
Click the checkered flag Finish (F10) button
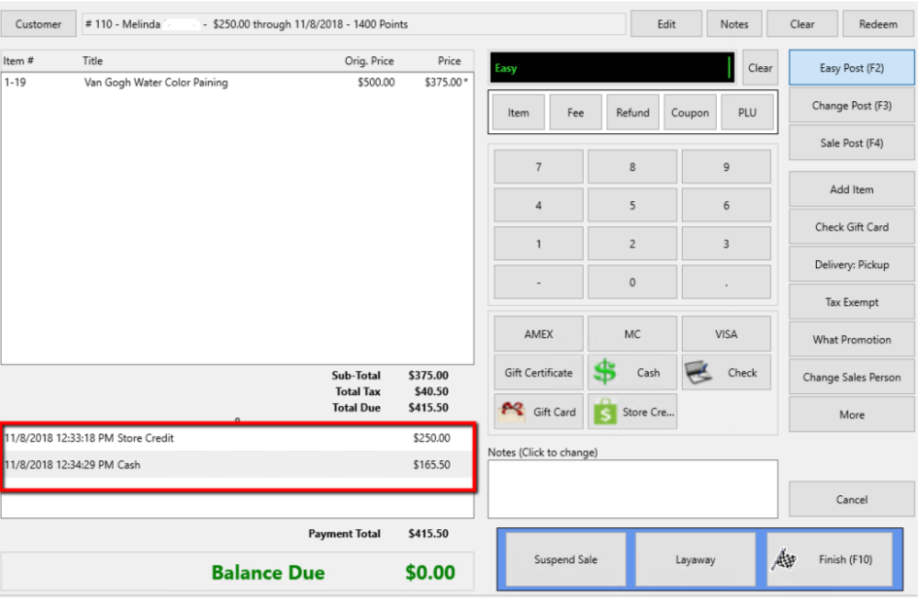[x=830, y=559]
